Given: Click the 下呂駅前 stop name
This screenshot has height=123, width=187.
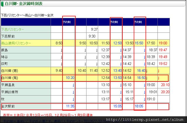Looking at the screenshot, I should coord(8,36).
